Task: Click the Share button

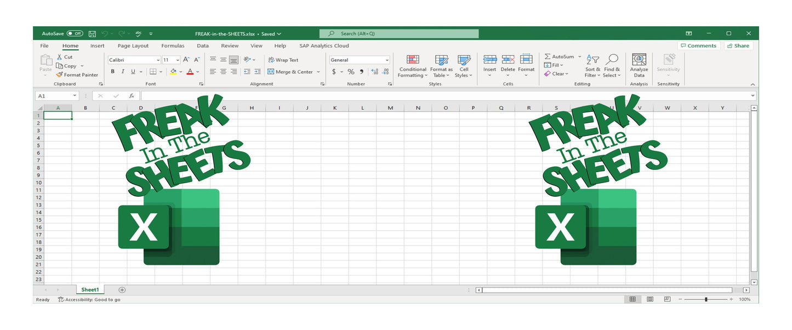Action: (738, 45)
